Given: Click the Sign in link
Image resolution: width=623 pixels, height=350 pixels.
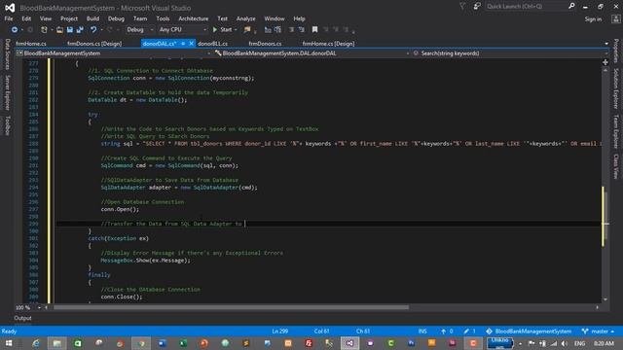Looking at the screenshot, I should [x=593, y=19].
